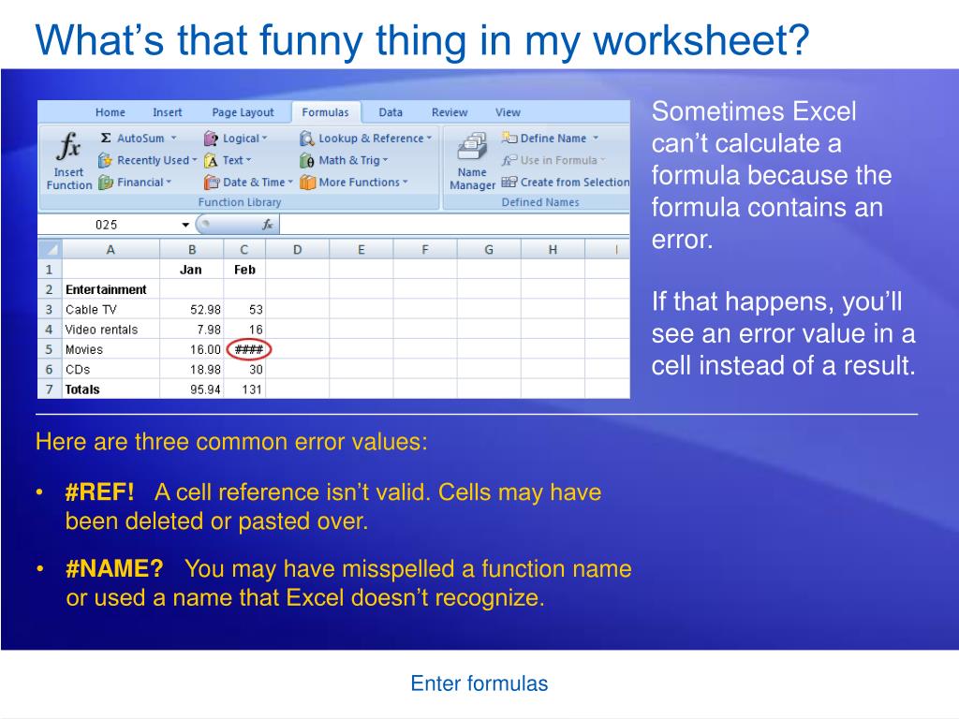Click the 52.98 value cell

click(x=191, y=309)
